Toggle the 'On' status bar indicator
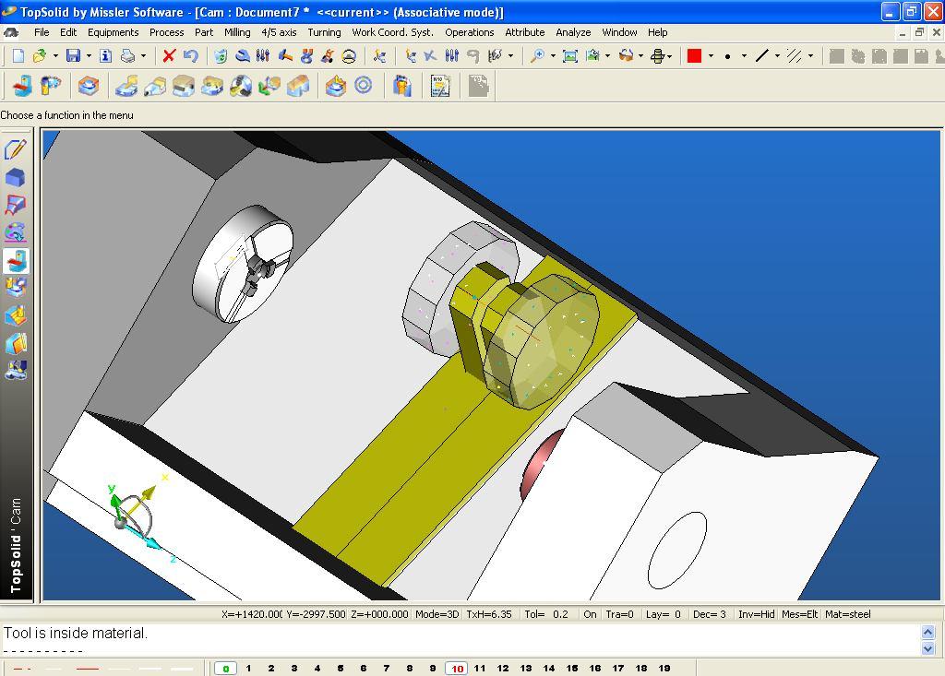Screen dimensions: 945x676 pyautogui.click(x=590, y=614)
